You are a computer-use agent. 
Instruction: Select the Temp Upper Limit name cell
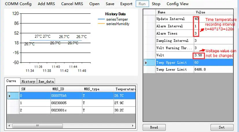tap(175, 62)
